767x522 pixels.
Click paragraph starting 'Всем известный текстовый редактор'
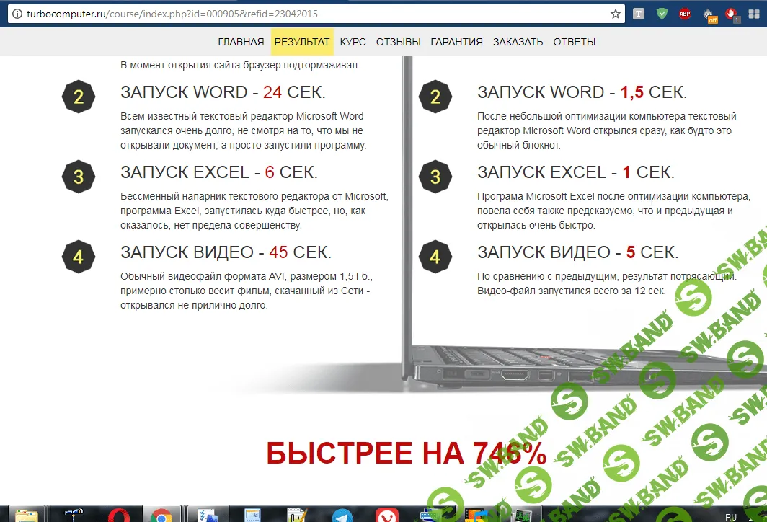point(243,130)
